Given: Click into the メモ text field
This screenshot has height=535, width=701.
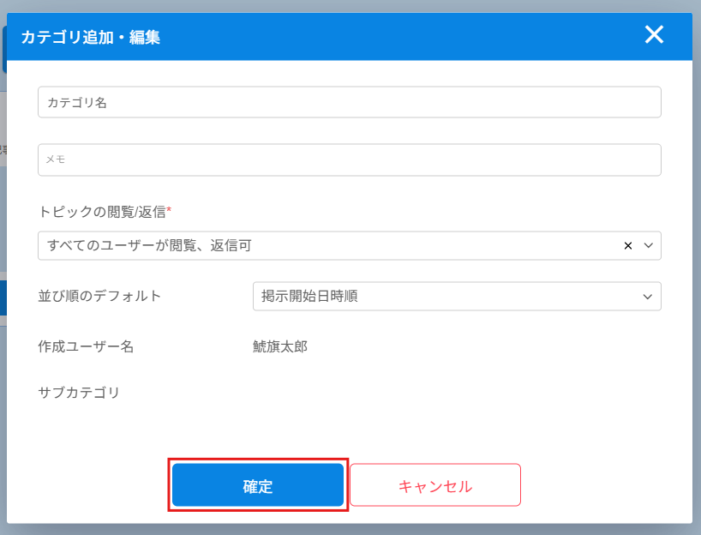Looking at the screenshot, I should click(x=349, y=159).
